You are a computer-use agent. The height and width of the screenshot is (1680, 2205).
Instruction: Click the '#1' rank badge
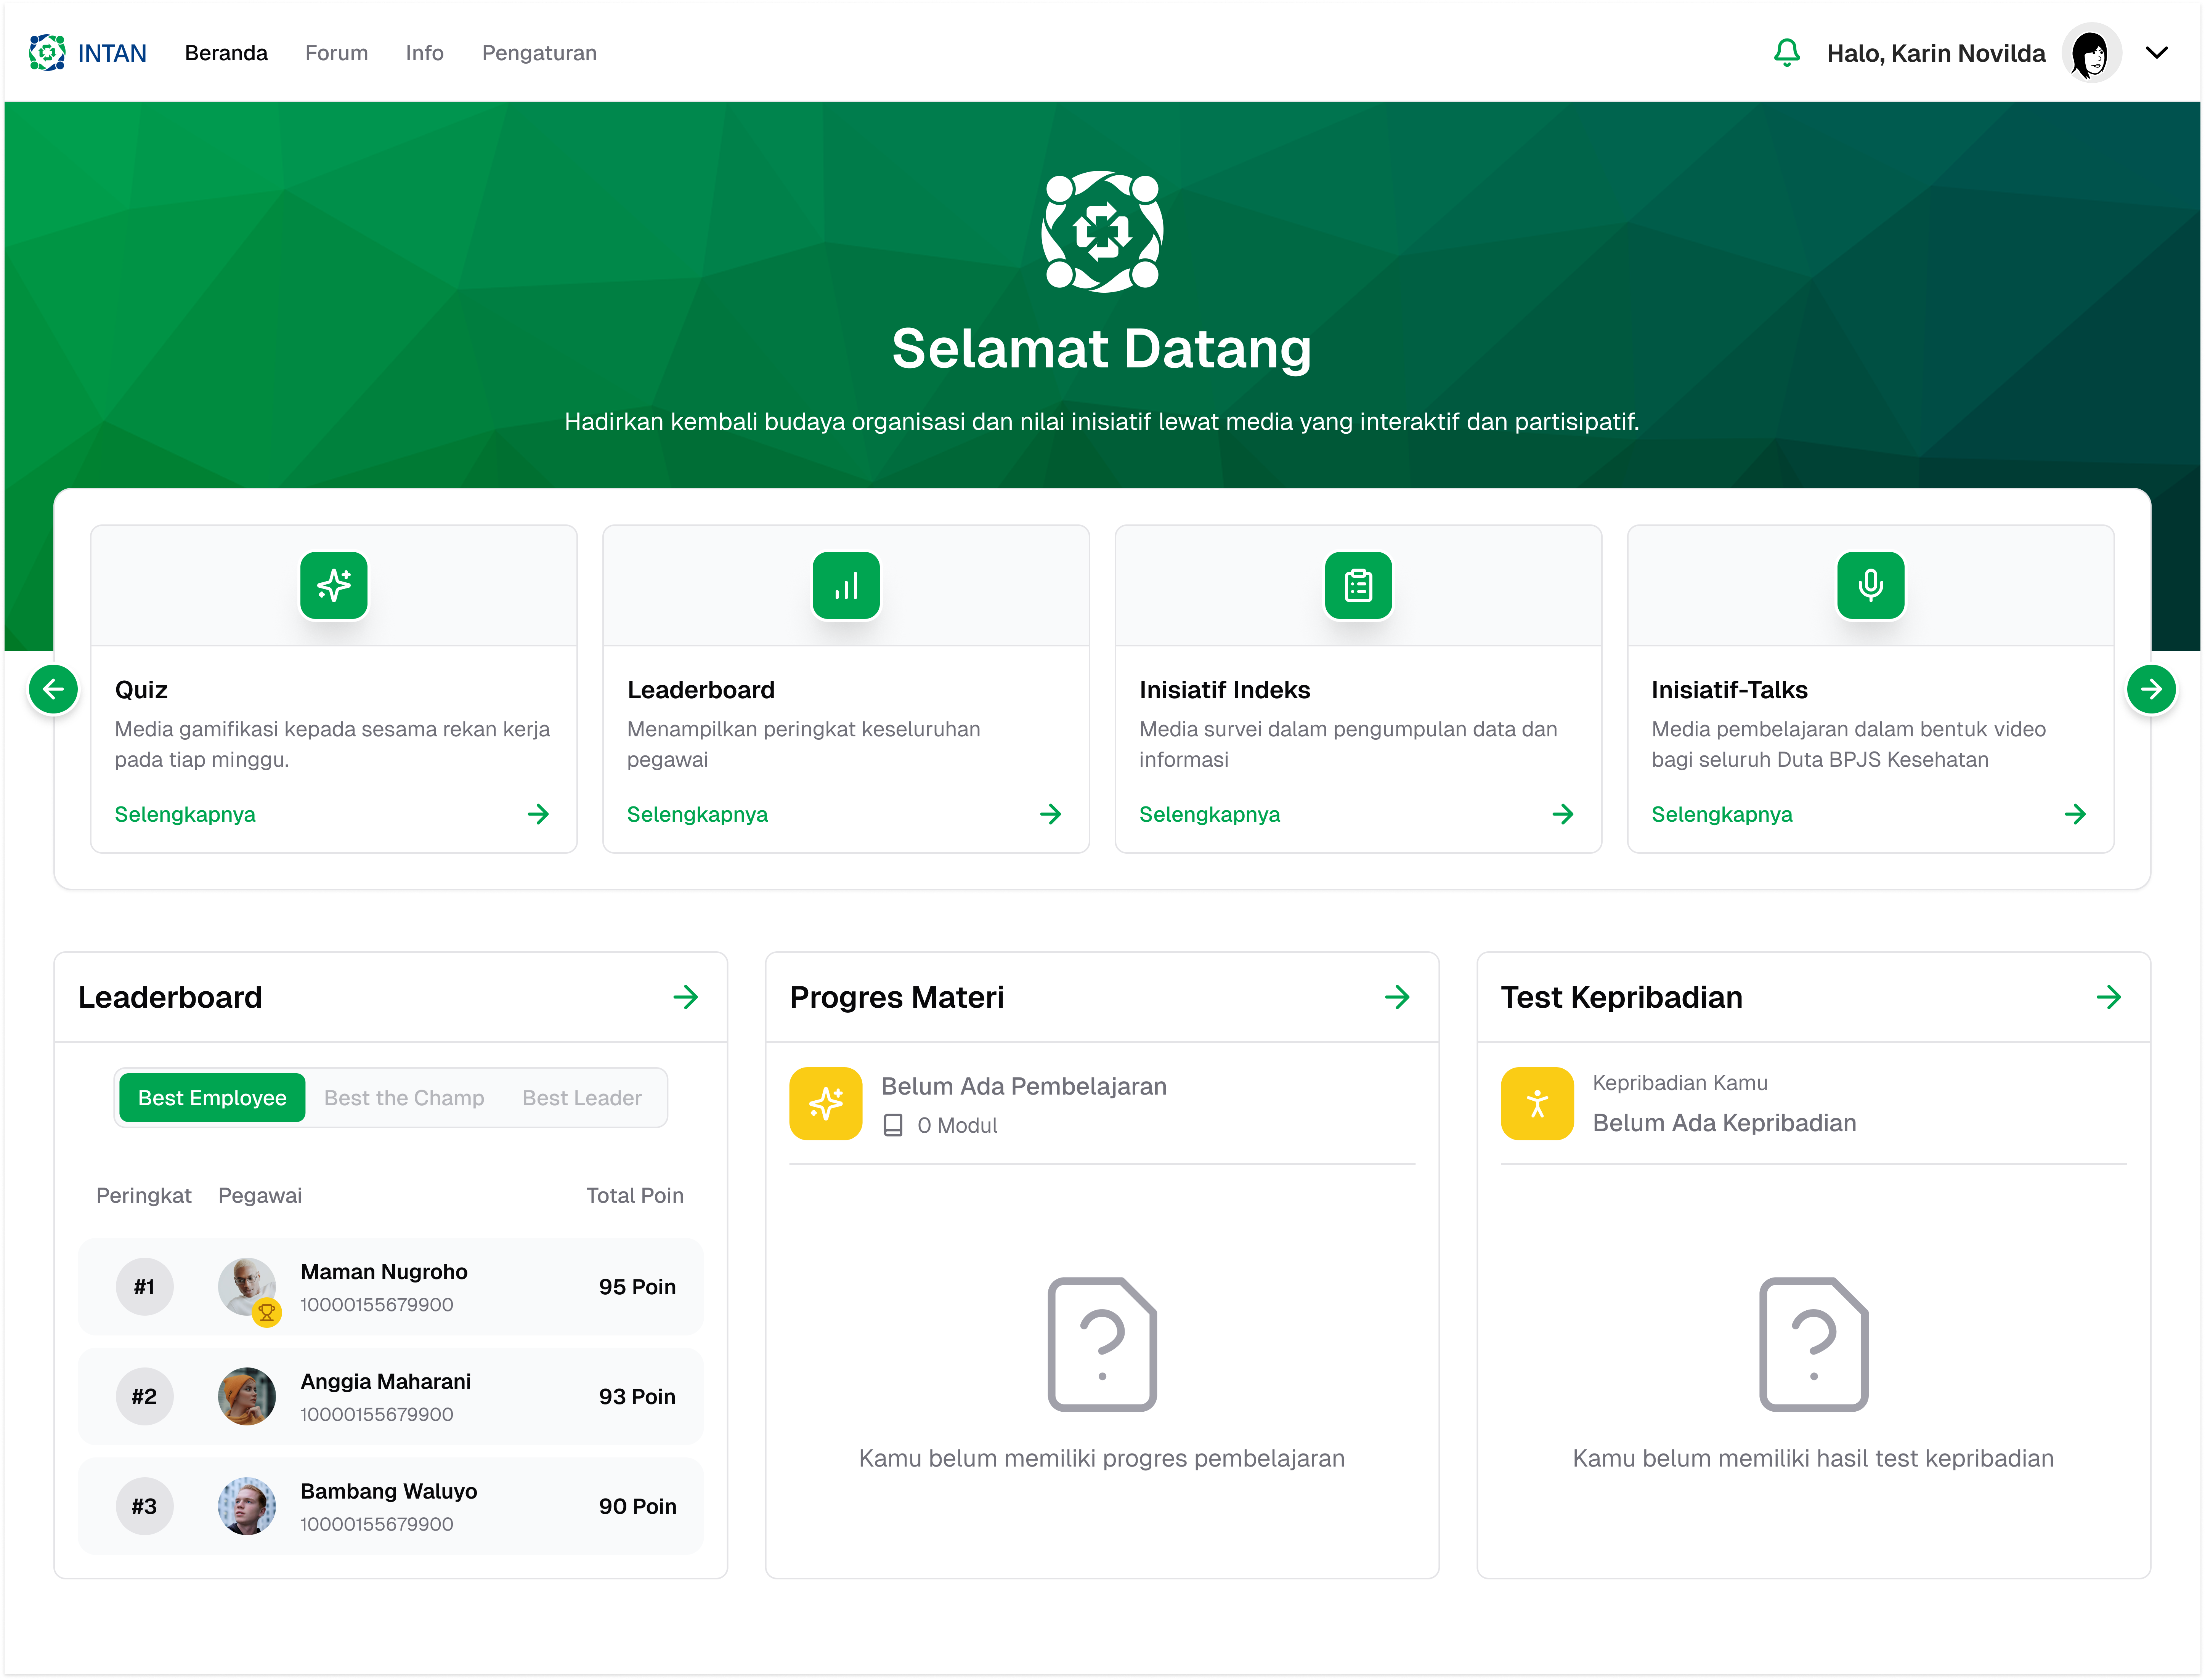click(144, 1287)
